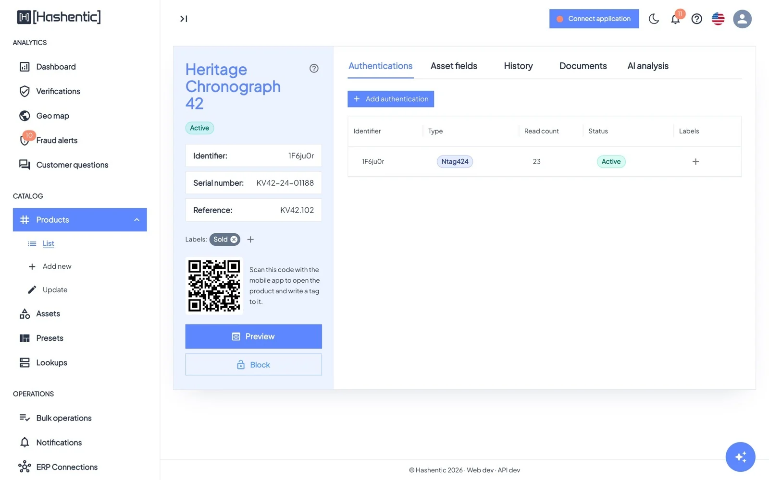Image resolution: width=769 pixels, height=480 pixels.
Task: Add label to authentication row 1F6juOr
Action: 695,162
